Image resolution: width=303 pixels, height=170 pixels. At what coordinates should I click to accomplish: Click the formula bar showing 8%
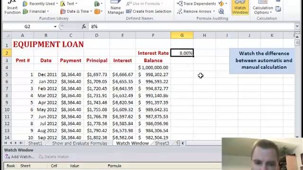click(191, 26)
